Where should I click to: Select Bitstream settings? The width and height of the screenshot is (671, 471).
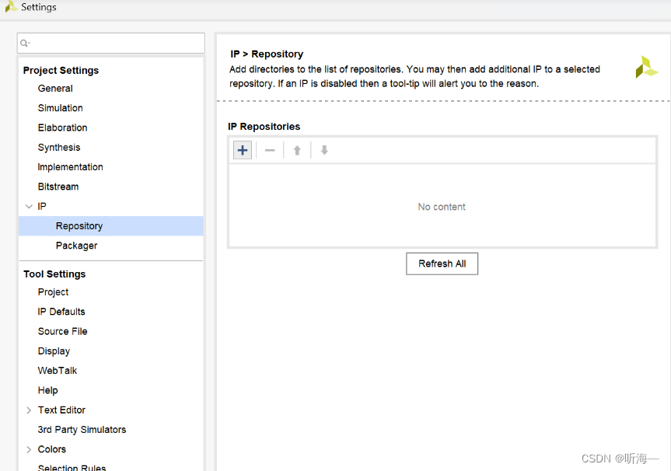(x=58, y=187)
